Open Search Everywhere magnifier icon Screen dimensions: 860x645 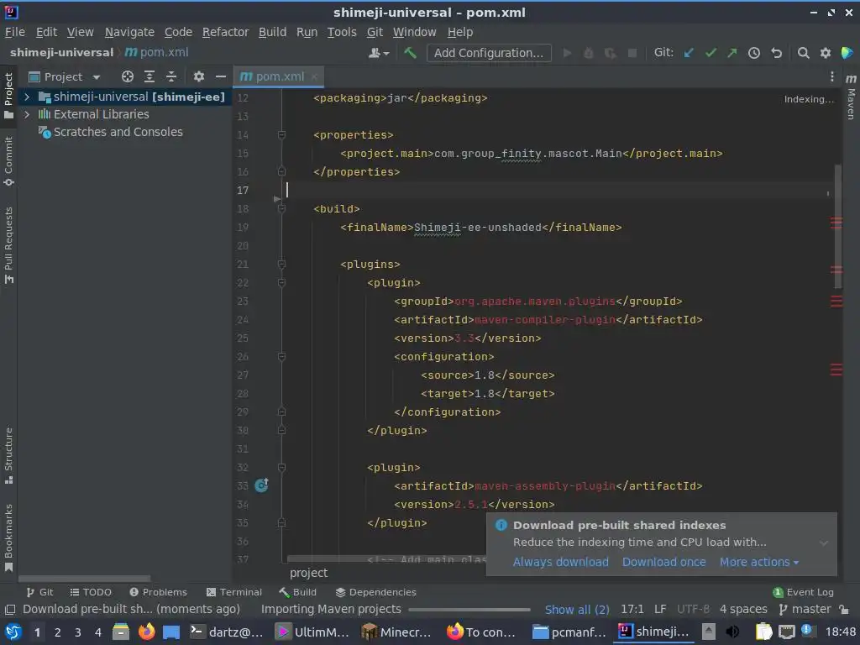pos(803,53)
